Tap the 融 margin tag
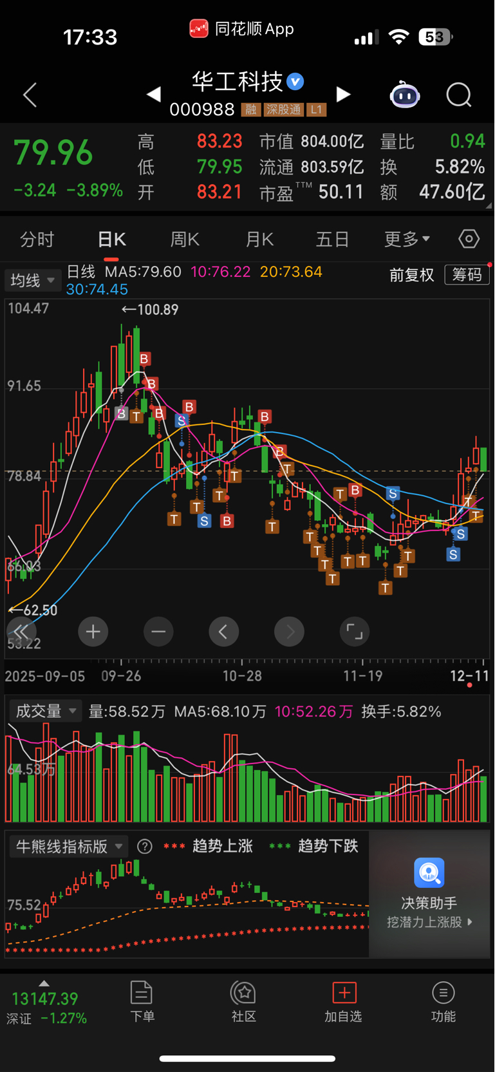The image size is (495, 1072). 251,109
